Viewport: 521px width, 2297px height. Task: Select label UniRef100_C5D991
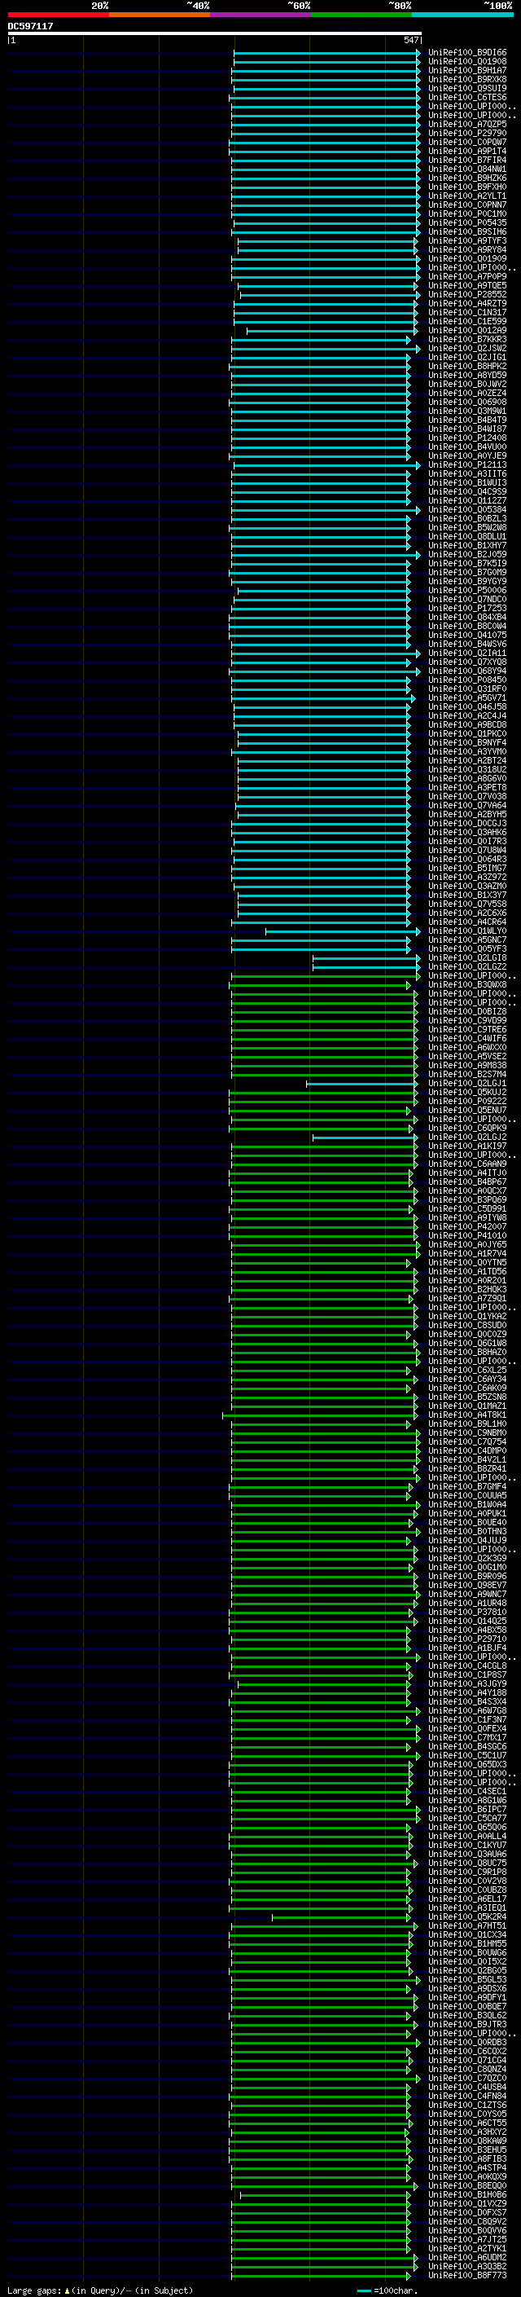pos(467,1208)
